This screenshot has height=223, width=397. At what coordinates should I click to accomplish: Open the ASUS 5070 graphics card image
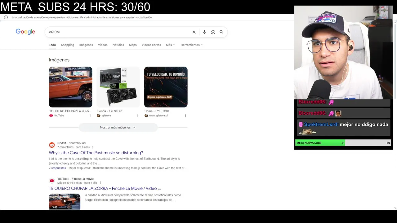point(118,87)
